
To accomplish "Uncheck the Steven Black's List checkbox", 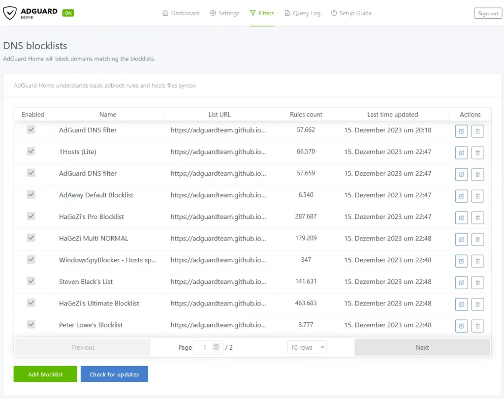I will pos(31,281).
